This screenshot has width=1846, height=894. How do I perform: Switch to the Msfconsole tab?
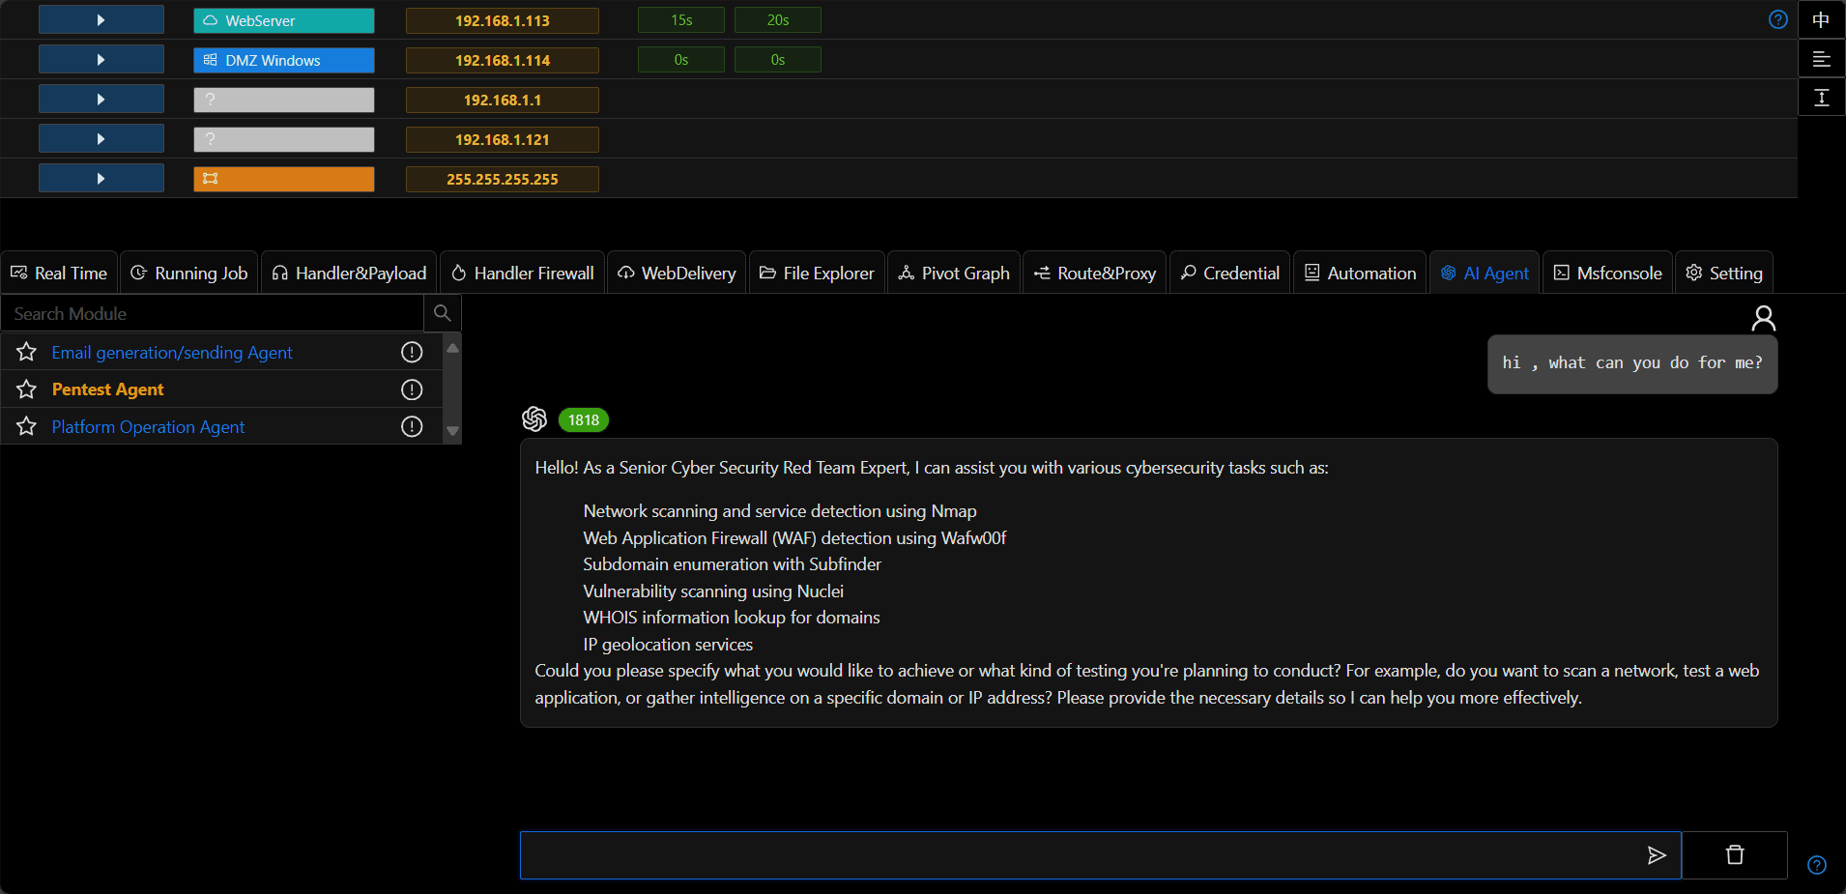point(1608,274)
